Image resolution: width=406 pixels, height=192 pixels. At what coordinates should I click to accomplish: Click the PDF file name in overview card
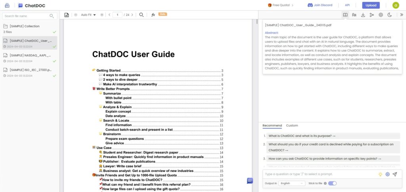[298, 25]
